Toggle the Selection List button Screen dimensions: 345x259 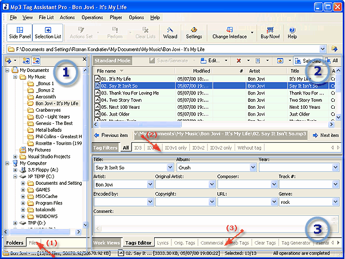48,33
